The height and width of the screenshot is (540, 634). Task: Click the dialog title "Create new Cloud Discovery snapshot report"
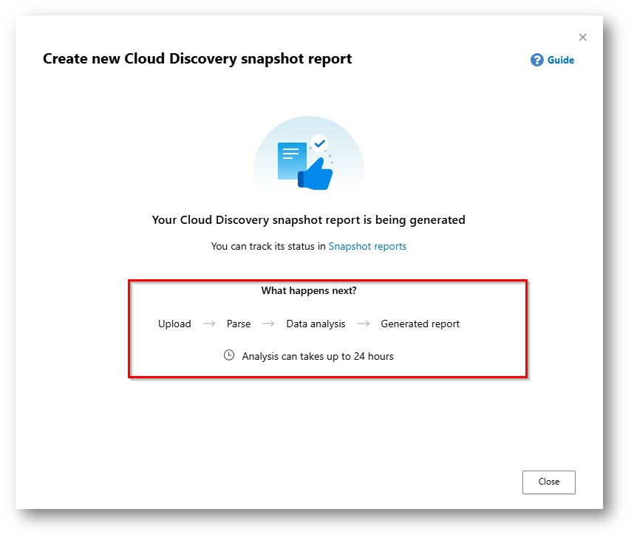(197, 58)
